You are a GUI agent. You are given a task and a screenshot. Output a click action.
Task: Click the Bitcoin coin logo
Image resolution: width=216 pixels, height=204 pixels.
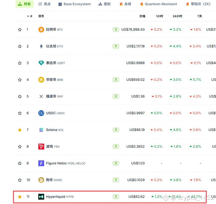pyautogui.click(x=41, y=29)
